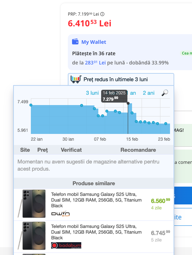The height and width of the screenshot is (255, 192).
Task: Click the 5 zile delivery label
Action: coord(156,240)
